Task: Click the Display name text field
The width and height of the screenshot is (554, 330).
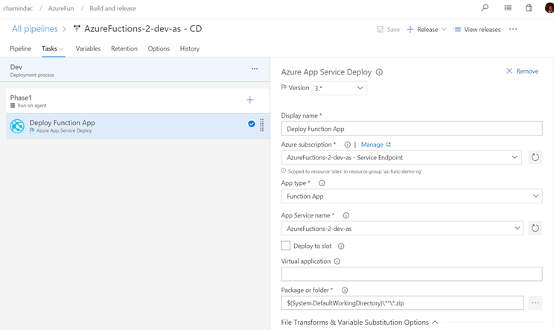Action: 412,129
